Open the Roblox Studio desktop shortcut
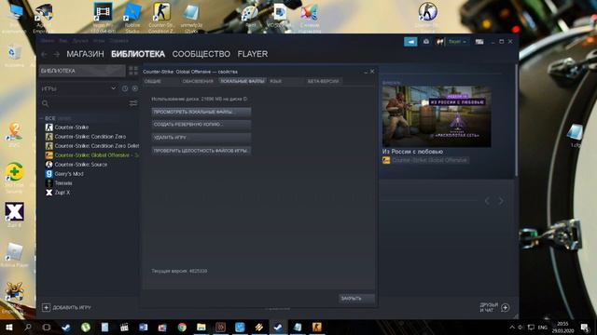Viewport: 597px width, 335px height. [x=132, y=17]
